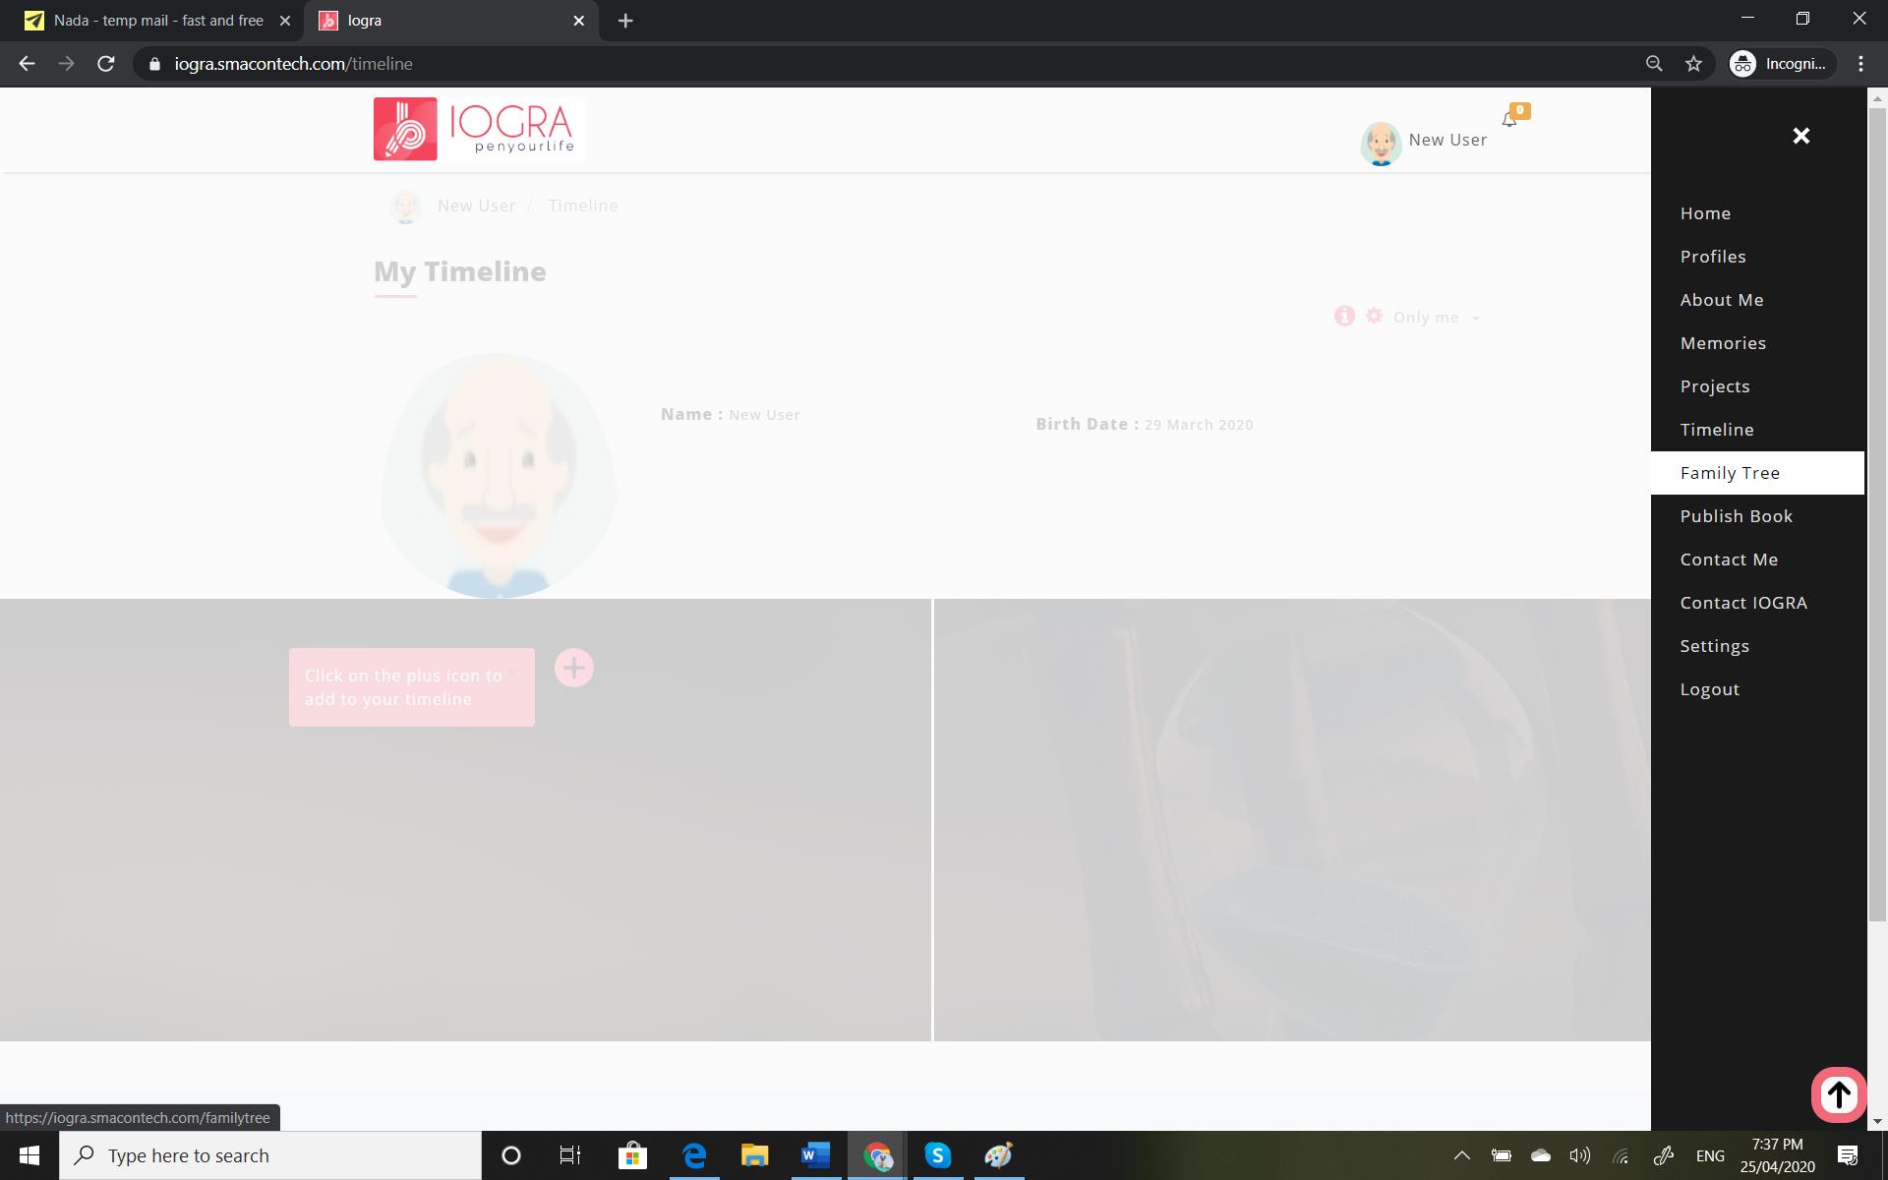Image resolution: width=1888 pixels, height=1180 pixels.
Task: Click Timeline breadcrumb link
Action: [583, 206]
